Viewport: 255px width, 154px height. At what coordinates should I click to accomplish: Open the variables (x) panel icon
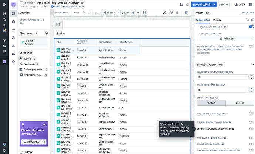pyautogui.click(x=14, y=29)
